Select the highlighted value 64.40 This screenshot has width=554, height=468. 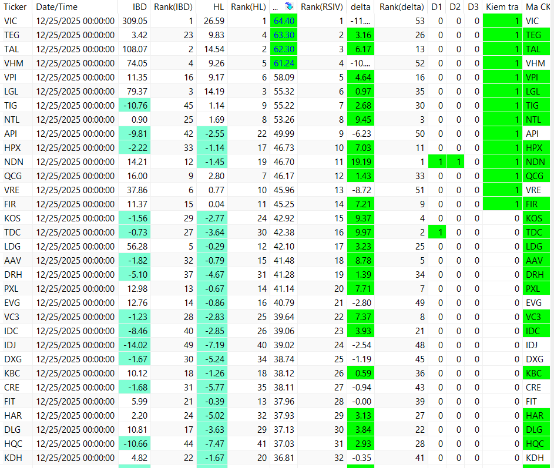coord(284,21)
